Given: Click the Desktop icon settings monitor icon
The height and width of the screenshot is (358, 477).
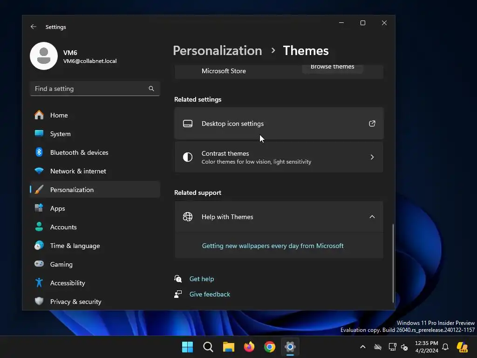Looking at the screenshot, I should [x=188, y=124].
